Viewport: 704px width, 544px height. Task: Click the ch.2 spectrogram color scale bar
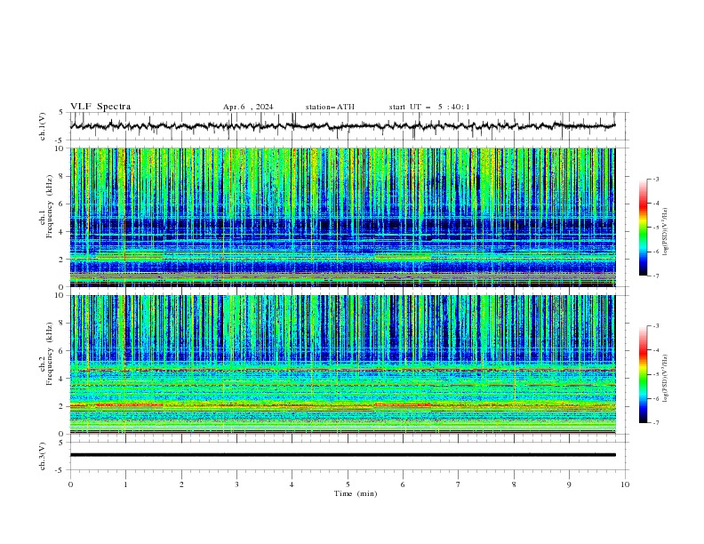click(x=643, y=374)
